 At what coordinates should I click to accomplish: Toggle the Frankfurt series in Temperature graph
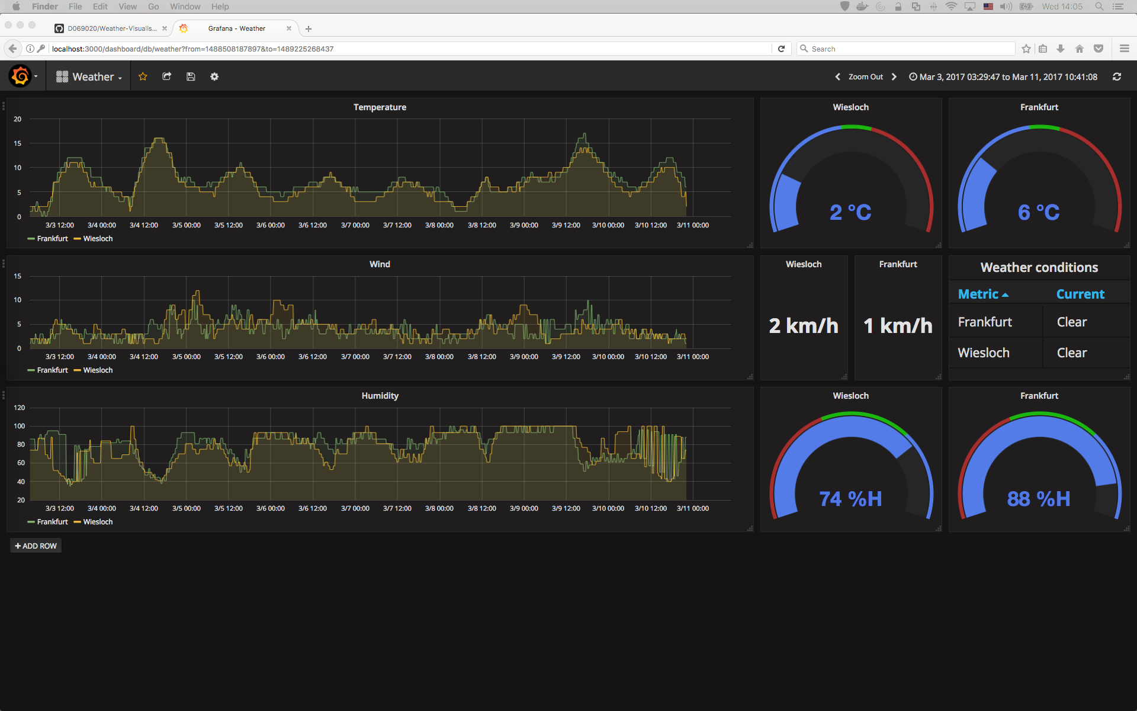52,238
